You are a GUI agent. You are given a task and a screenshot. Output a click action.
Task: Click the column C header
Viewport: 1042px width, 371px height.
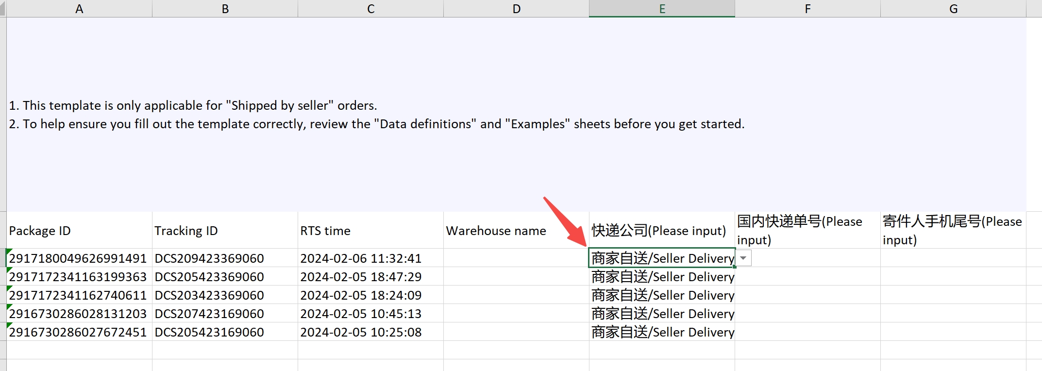(x=370, y=9)
